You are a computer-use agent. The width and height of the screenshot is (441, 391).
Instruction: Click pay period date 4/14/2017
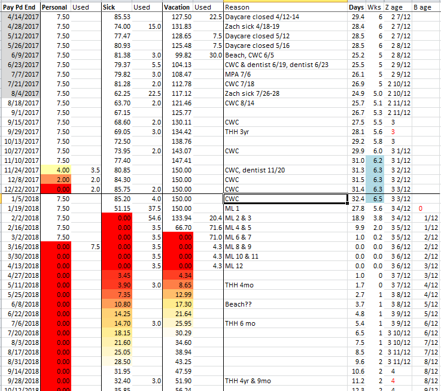coord(20,17)
